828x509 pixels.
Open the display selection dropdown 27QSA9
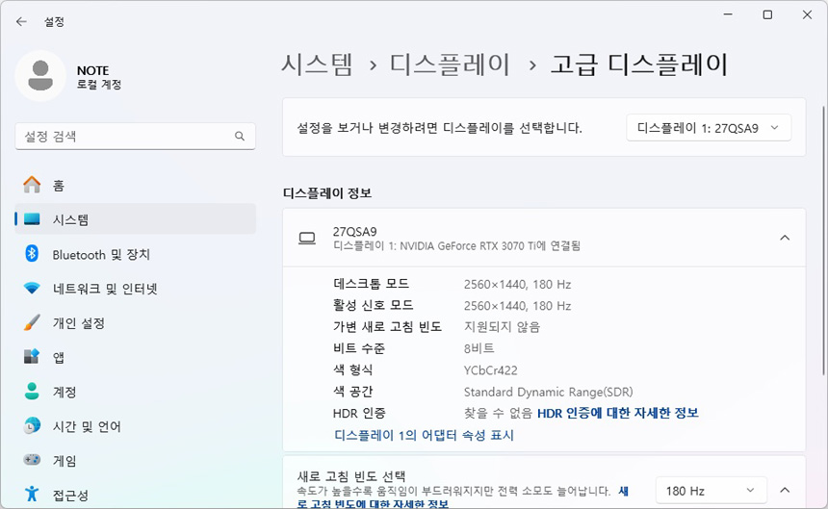pyautogui.click(x=708, y=128)
